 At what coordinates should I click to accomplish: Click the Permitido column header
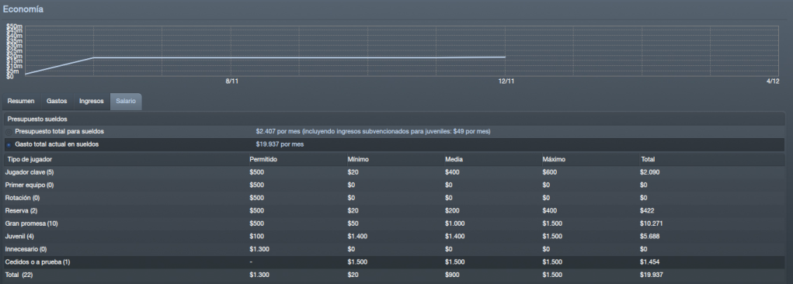(263, 160)
